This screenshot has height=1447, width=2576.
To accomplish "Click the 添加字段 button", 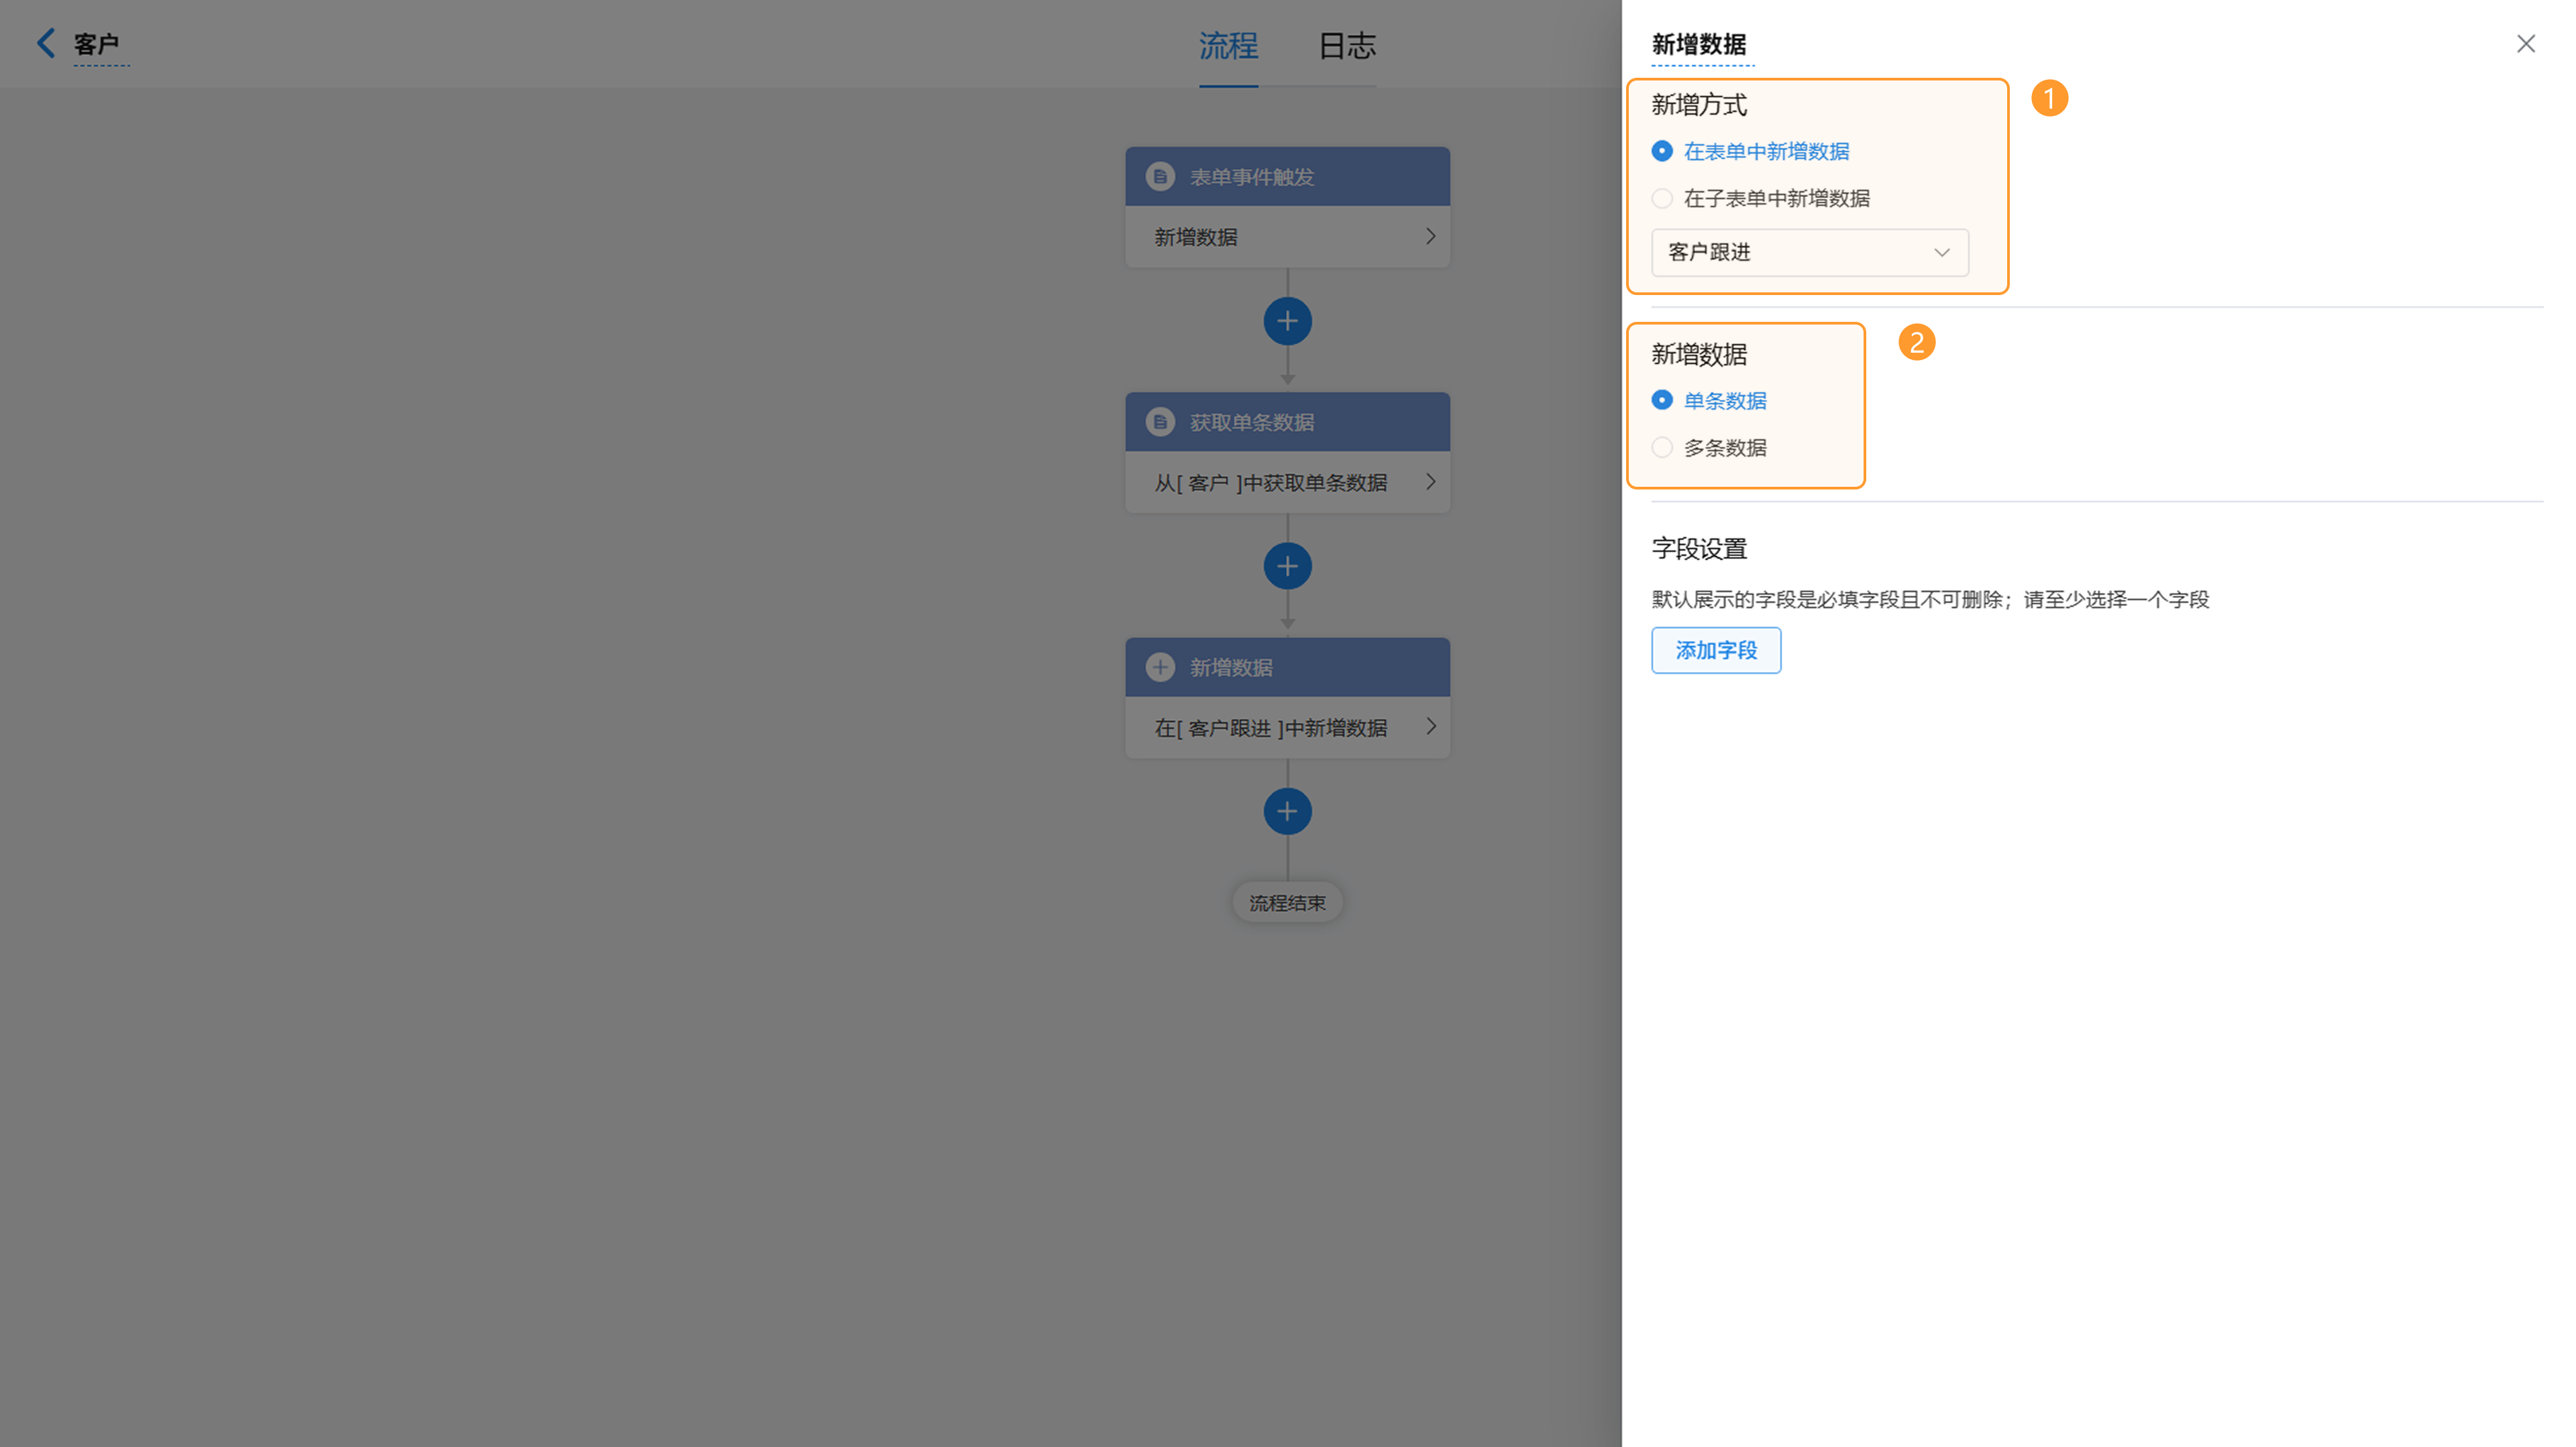I will (1716, 650).
